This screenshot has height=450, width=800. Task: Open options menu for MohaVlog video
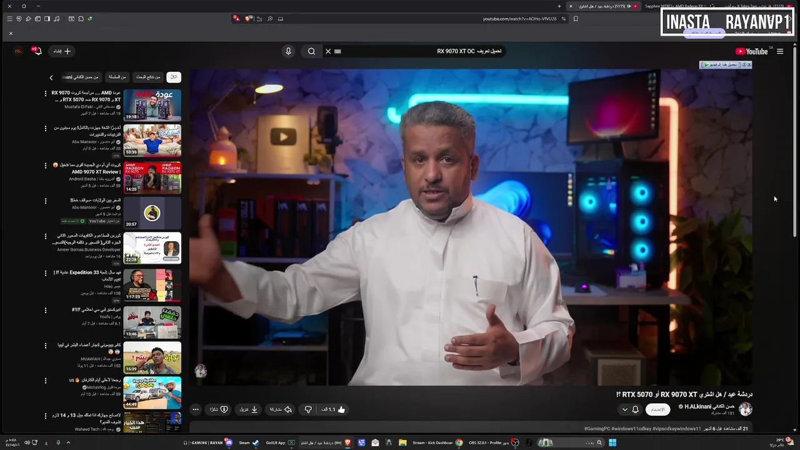pyautogui.click(x=45, y=381)
